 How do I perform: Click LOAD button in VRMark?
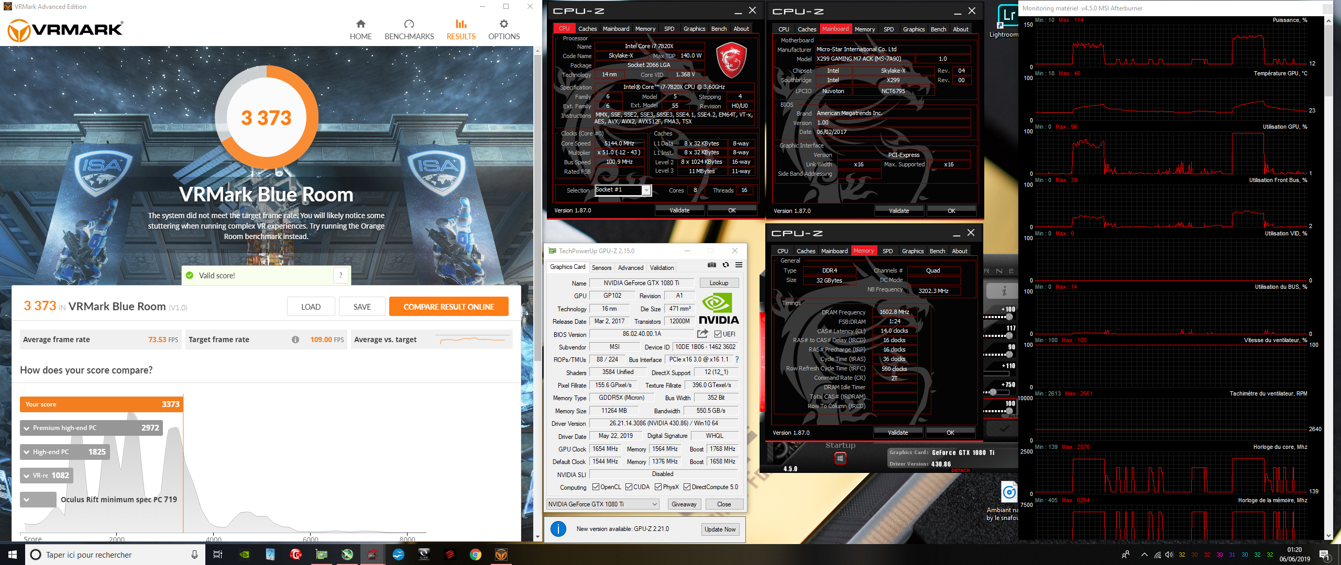click(x=311, y=307)
